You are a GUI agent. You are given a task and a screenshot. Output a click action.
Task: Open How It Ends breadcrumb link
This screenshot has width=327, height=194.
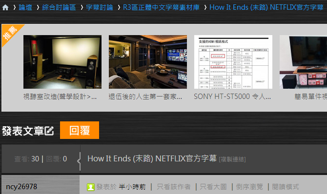[266, 7]
